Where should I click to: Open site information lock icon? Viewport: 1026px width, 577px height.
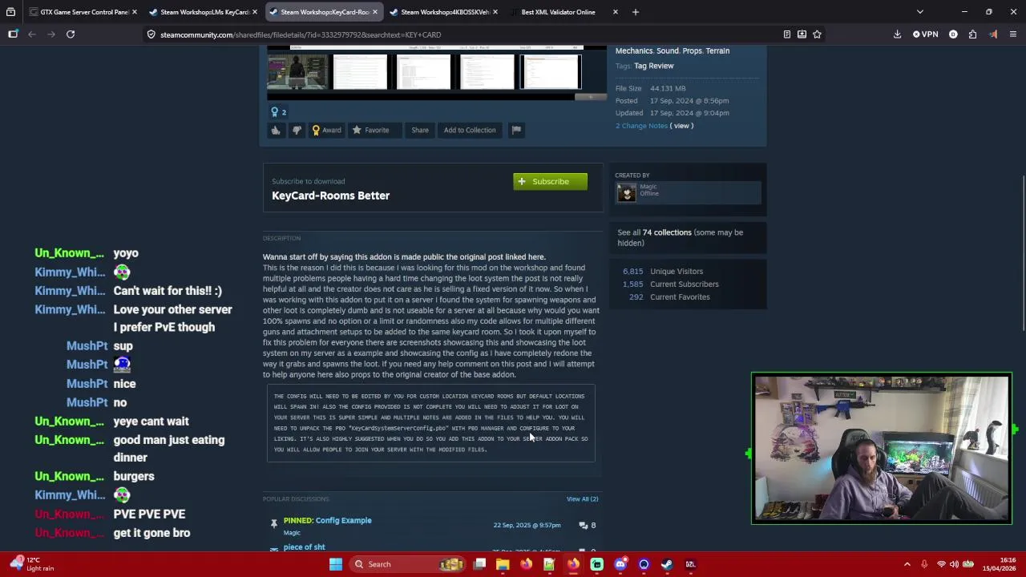[151, 34]
